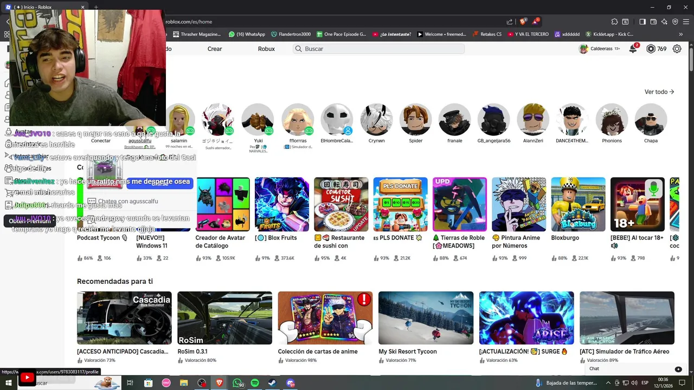Open the Robux tab in navigation

pos(266,49)
